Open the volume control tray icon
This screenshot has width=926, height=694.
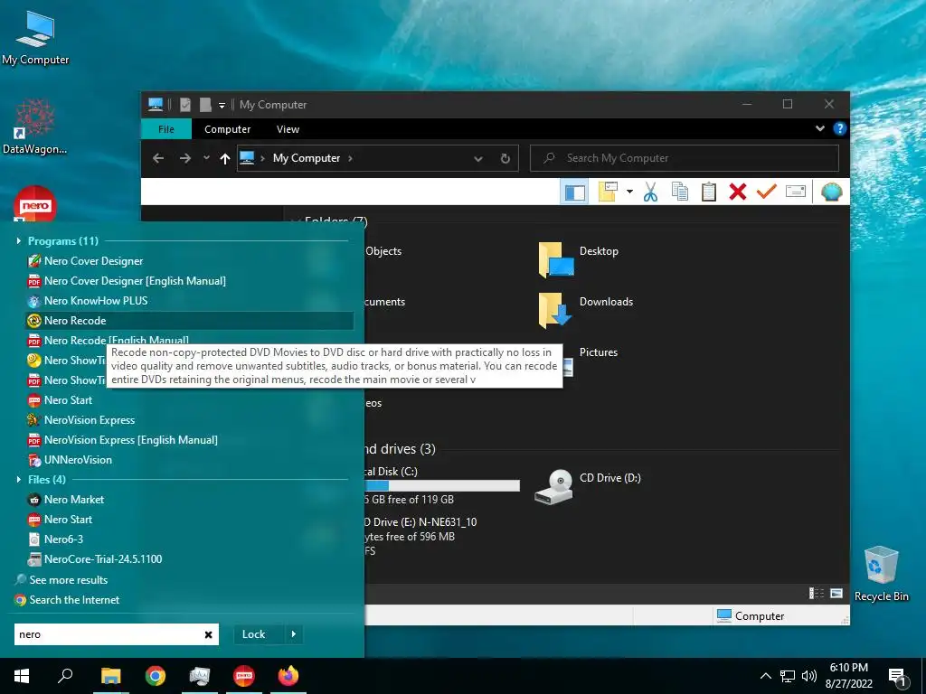(809, 676)
